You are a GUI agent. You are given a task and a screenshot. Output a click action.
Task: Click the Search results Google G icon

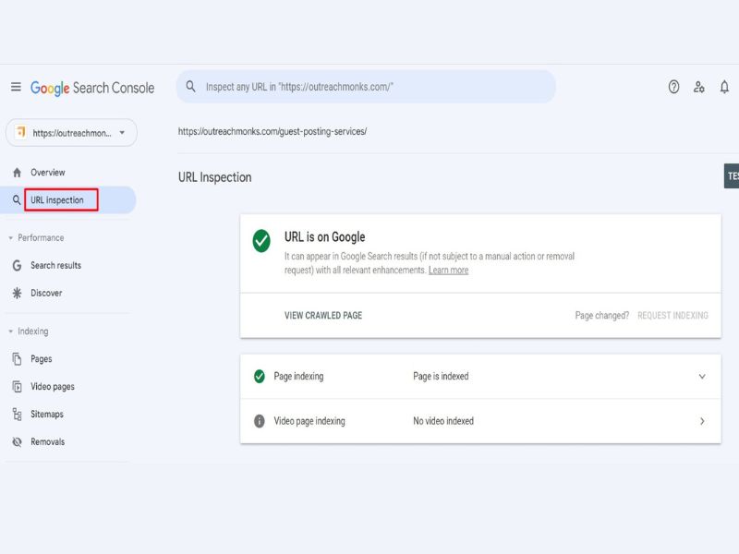(17, 265)
